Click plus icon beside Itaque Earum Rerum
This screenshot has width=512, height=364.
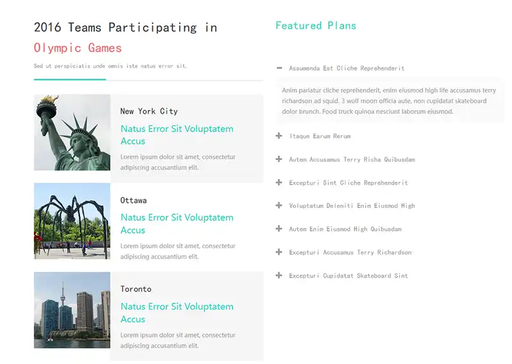tap(279, 136)
